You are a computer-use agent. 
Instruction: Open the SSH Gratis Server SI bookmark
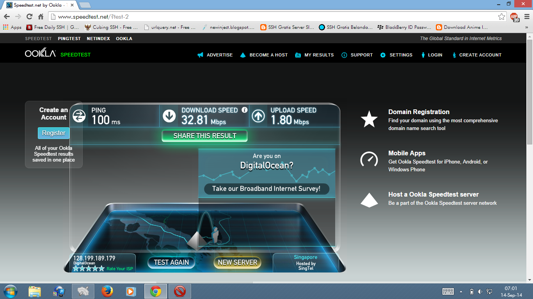click(x=287, y=27)
